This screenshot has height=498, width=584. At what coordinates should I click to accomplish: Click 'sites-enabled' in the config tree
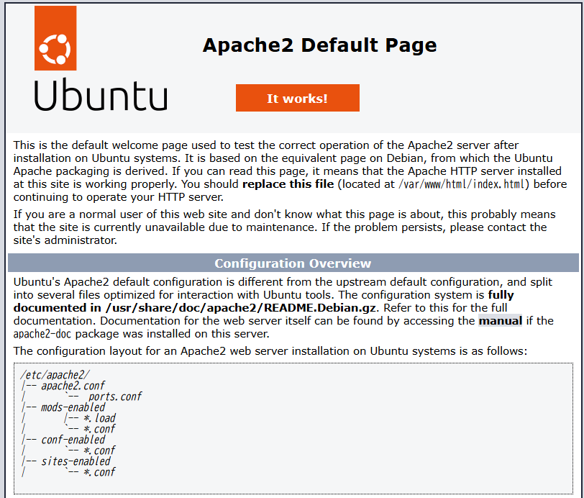point(76,461)
